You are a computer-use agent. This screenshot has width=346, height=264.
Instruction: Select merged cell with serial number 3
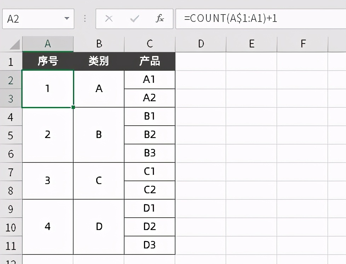[48, 181]
